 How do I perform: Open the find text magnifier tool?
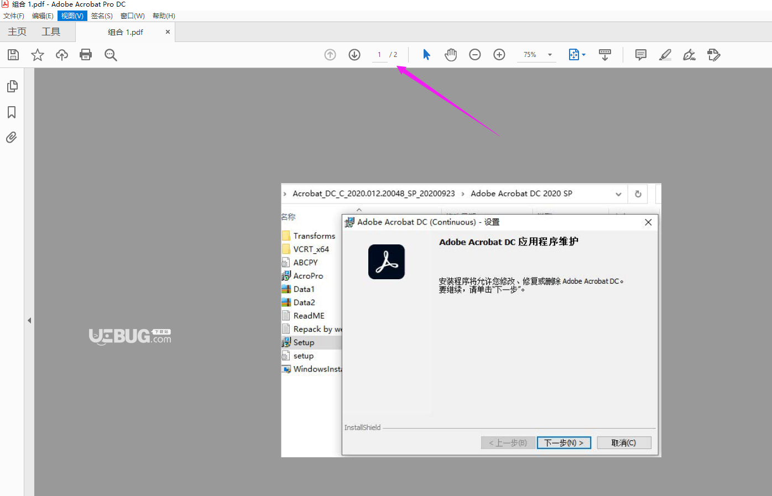pos(111,55)
